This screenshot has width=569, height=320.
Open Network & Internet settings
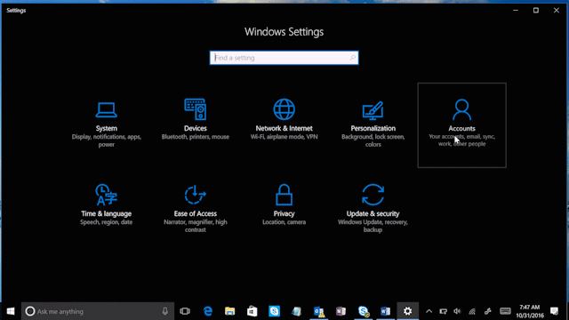pos(284,124)
